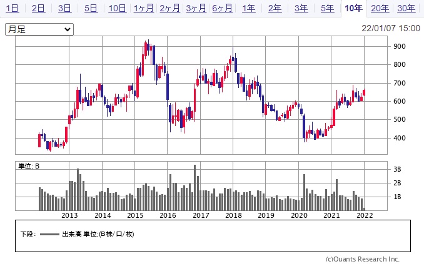Choose the 3ヶ月 range link
This screenshot has height=264, width=424.
(196, 8)
